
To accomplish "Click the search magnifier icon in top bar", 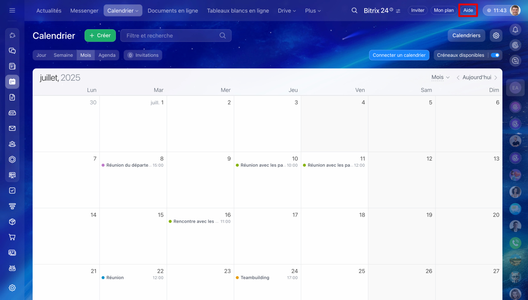I will (x=354, y=11).
